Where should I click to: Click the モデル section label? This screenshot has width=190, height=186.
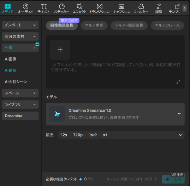tap(52, 97)
